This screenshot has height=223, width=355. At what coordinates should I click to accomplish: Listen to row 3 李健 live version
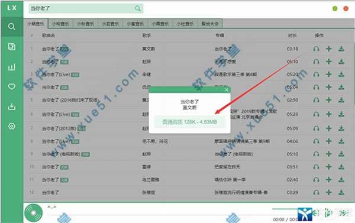(x=317, y=75)
